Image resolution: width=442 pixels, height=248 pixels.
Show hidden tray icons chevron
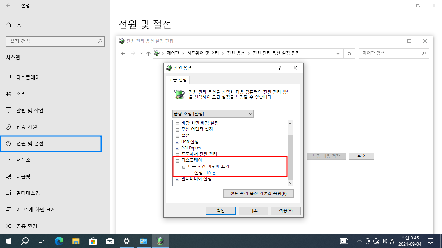coord(359,241)
